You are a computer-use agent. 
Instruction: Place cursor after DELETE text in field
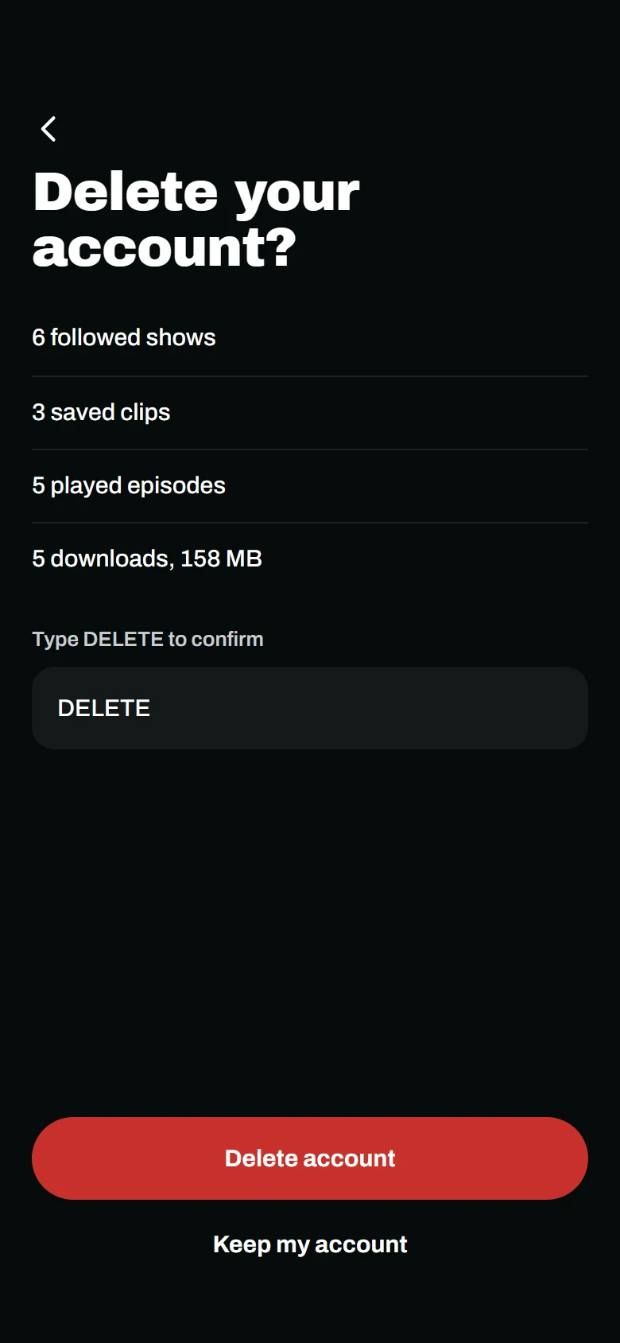(x=152, y=708)
